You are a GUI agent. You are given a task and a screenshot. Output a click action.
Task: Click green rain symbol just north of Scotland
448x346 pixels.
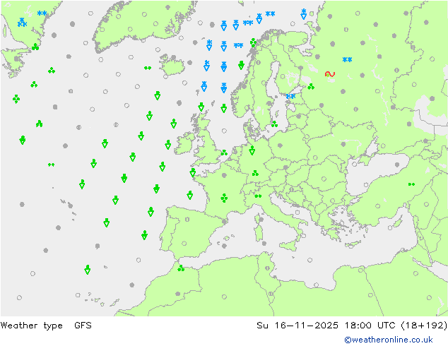[201, 107]
